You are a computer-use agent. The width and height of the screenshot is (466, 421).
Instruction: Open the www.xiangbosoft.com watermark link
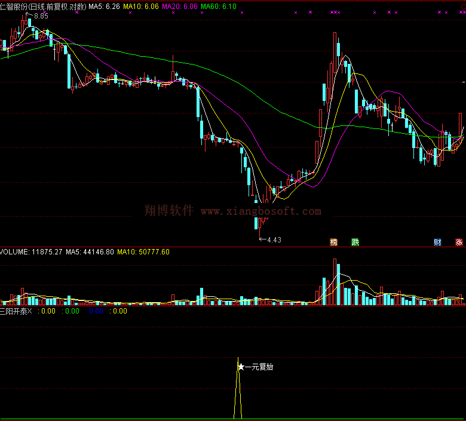click(260, 211)
